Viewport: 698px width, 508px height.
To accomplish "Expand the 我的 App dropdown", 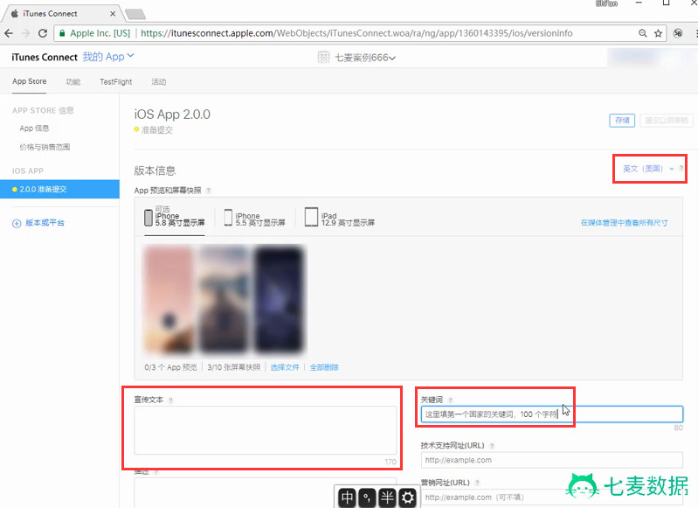I will [x=107, y=57].
